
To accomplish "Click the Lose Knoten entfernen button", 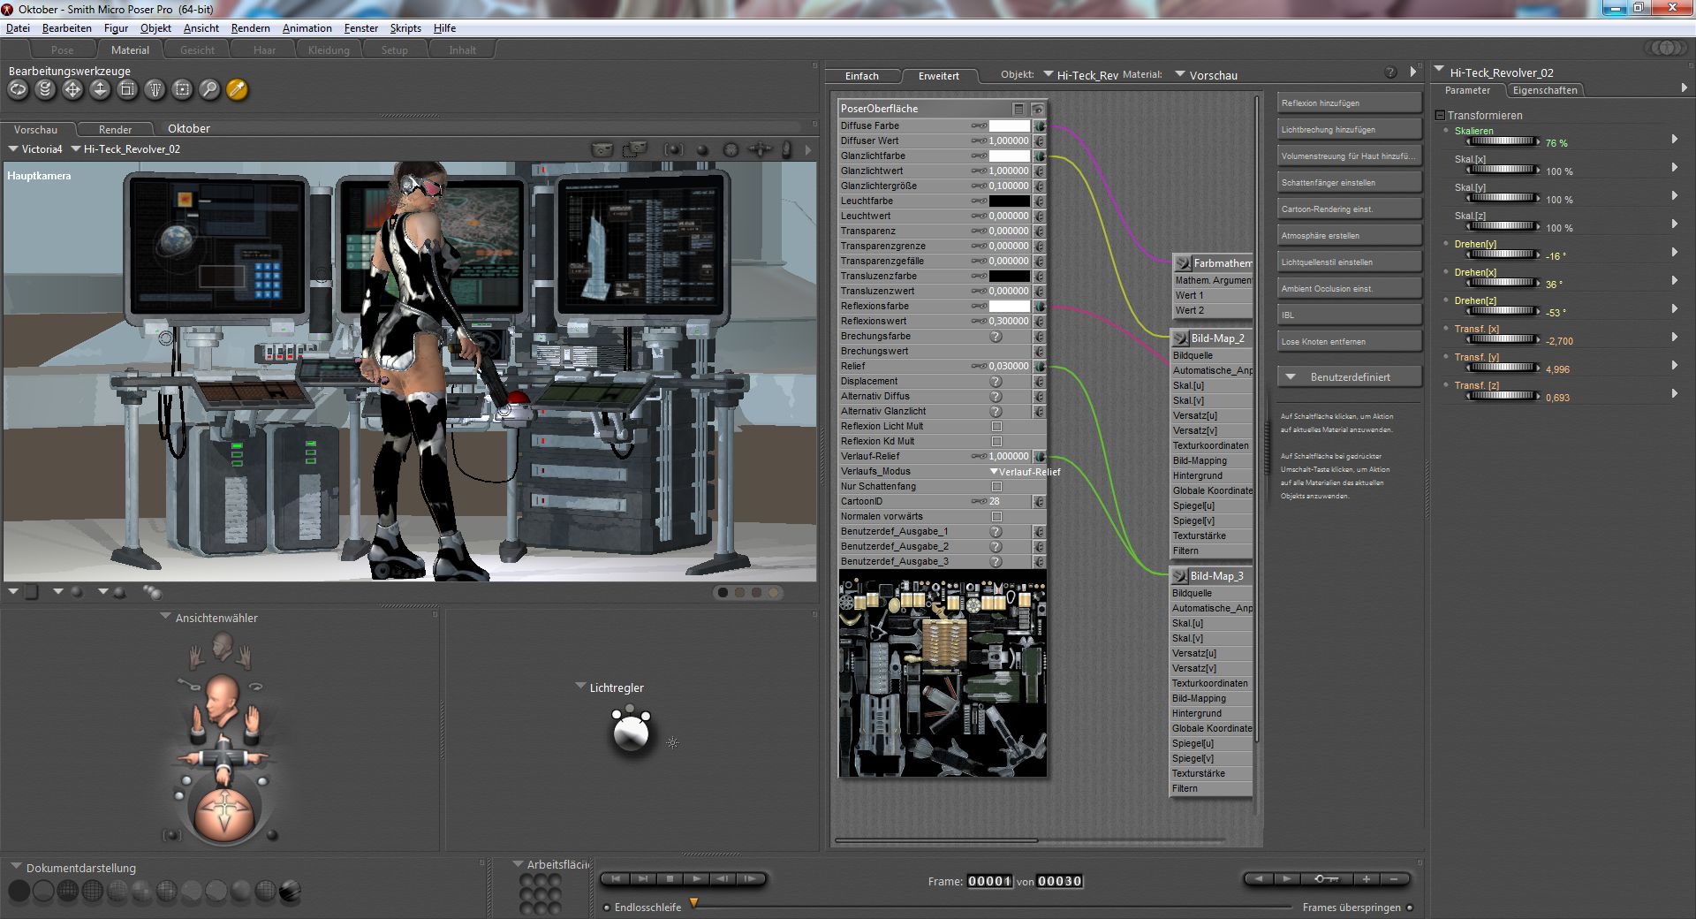I will 1349,342.
